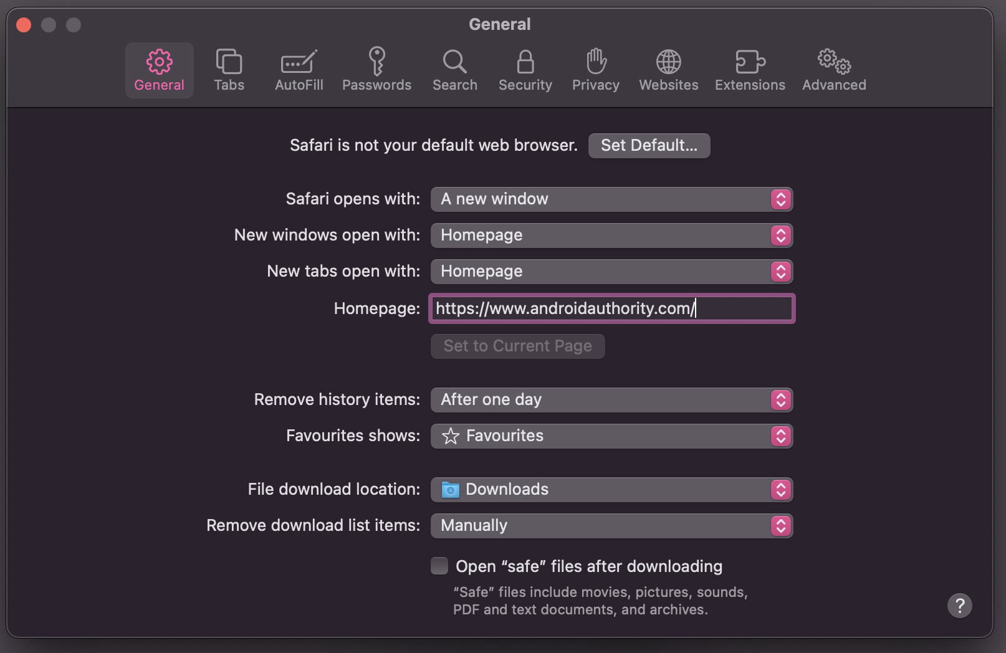Select the General tab

click(x=159, y=70)
